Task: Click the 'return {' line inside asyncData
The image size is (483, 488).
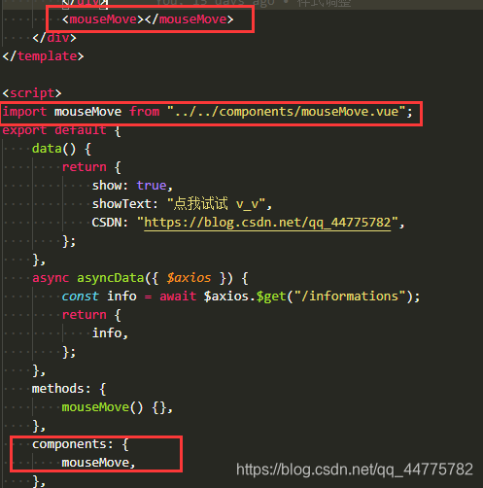Action: pos(91,315)
